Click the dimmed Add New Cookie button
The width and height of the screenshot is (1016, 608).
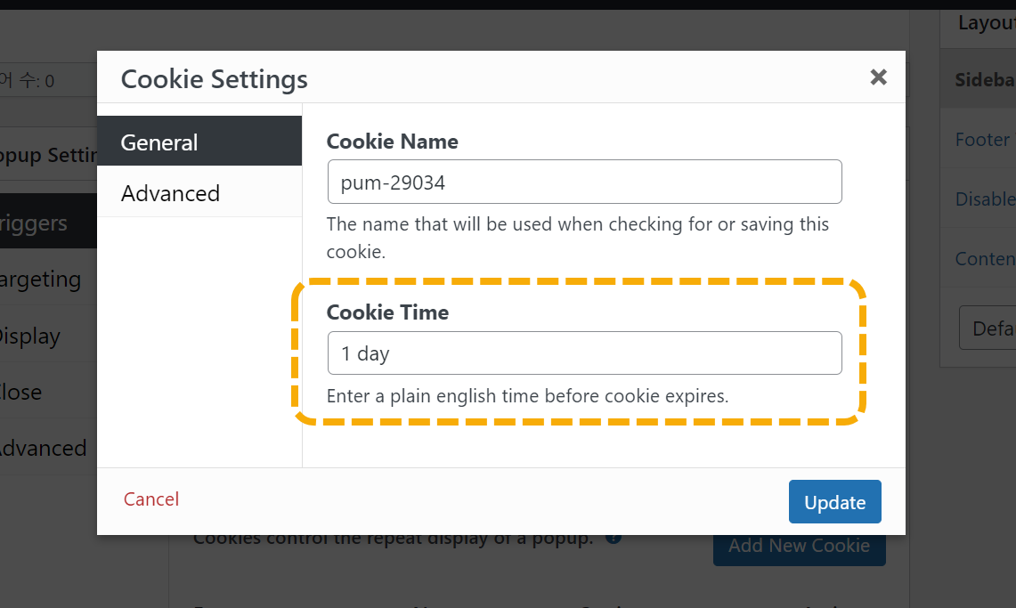pyautogui.click(x=799, y=549)
